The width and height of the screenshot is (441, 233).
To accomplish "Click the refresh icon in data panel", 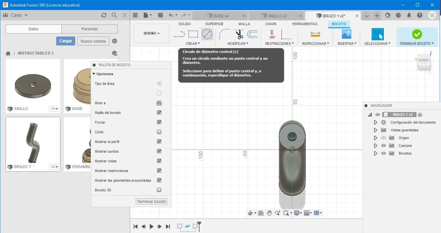I will [104, 15].
